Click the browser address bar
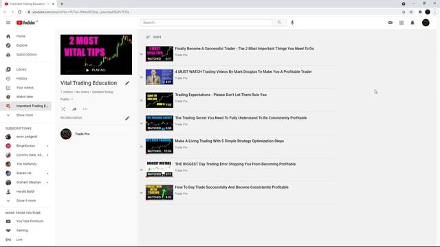Image resolution: width=440 pixels, height=247 pixels. click(x=213, y=12)
